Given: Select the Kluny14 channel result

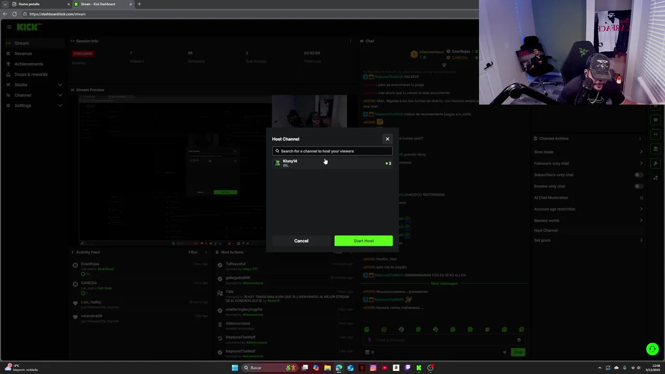Looking at the screenshot, I should click(332, 163).
